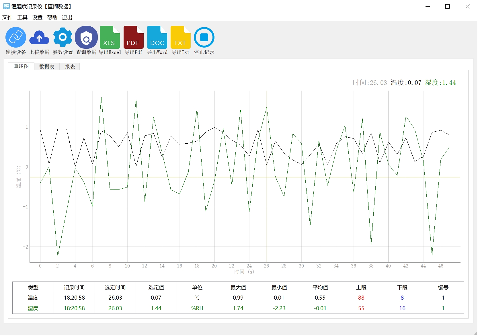This screenshot has width=478, height=336.
Task: Maximize the 温湿度记录仪 window
Action: click(x=447, y=6)
